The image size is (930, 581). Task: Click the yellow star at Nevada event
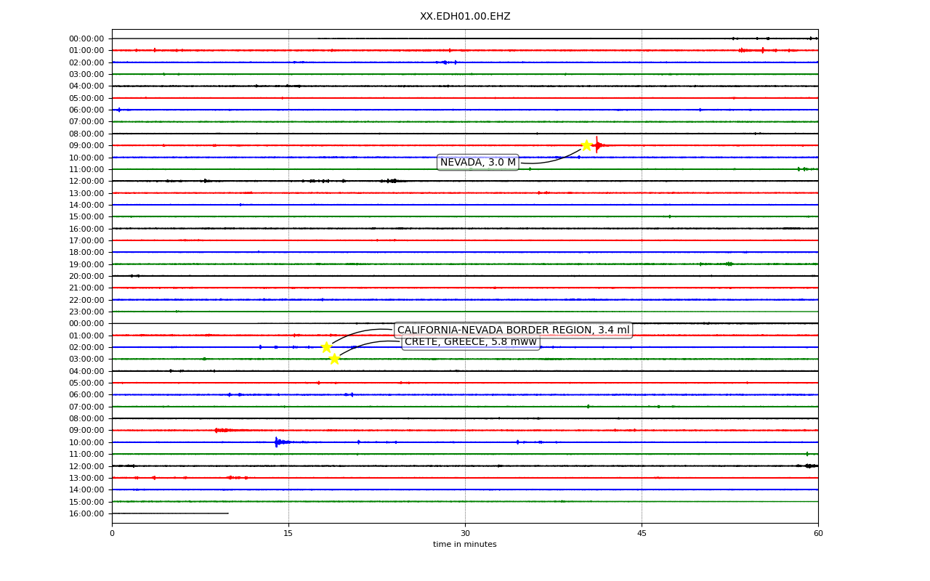coord(586,145)
